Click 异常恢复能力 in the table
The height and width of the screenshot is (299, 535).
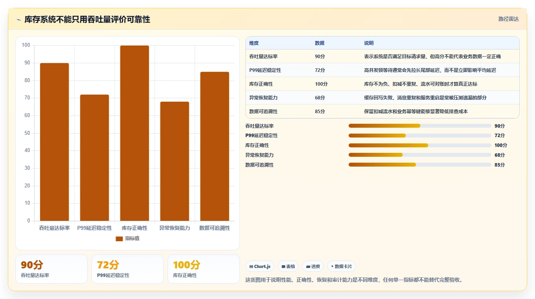tap(263, 98)
